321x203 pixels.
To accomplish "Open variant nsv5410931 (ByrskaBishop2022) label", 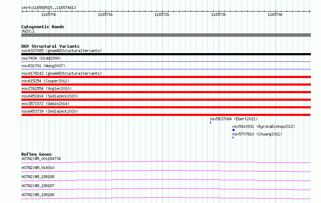I will 264,126.
